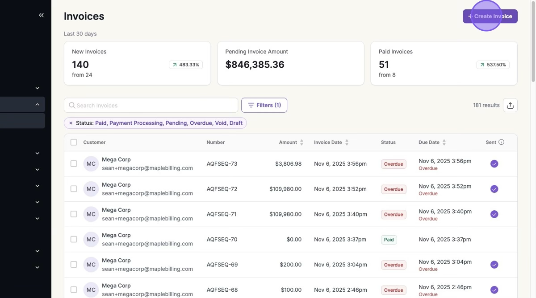Expand the topmost collapsed sidebar chevron

coord(38,88)
